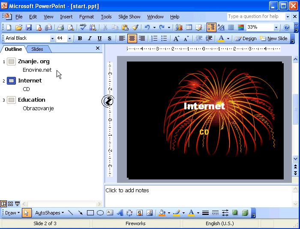Click the Redo arrow
Screen dimensions: 300x229
[162, 27]
